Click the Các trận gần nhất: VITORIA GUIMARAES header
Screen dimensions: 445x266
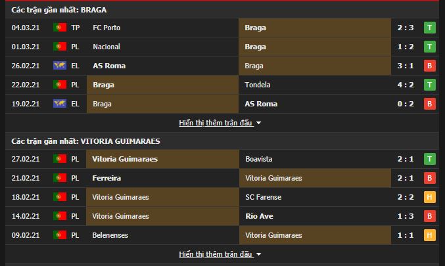pyautogui.click(x=85, y=141)
